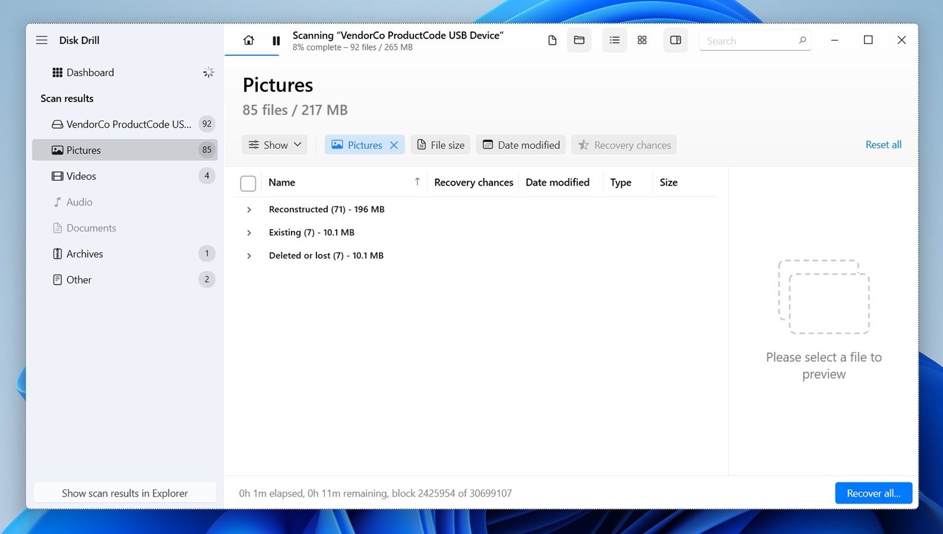Image resolution: width=943 pixels, height=534 pixels.
Task: Select Pictures category in sidebar
Action: (125, 150)
